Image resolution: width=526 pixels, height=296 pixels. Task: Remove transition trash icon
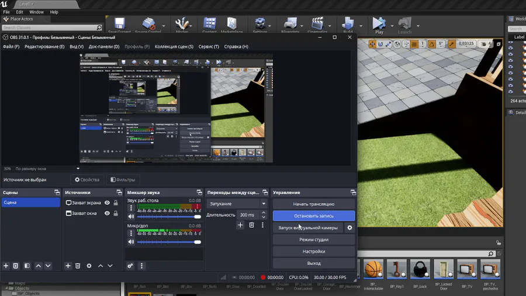[251, 225]
